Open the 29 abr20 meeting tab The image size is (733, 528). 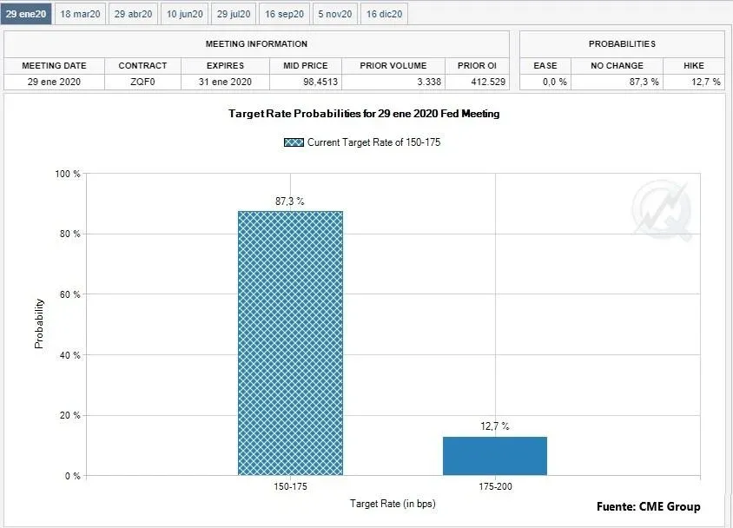pos(133,14)
